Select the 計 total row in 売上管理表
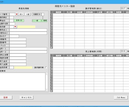The height and width of the screenshot is (107, 129). (52, 91)
